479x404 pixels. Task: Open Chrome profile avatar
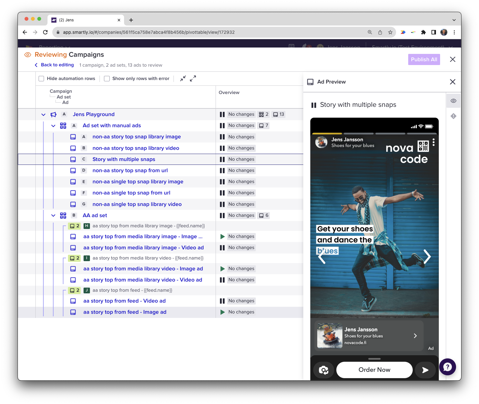coord(444,32)
